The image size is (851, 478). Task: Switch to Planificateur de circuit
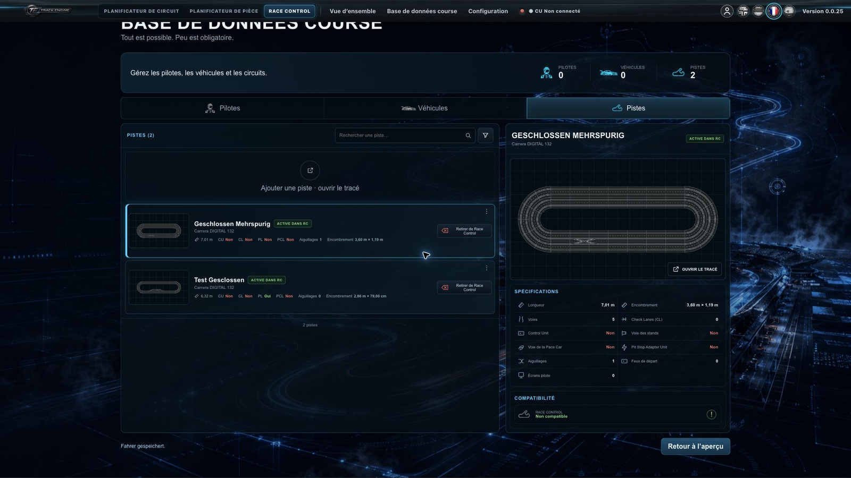[141, 11]
